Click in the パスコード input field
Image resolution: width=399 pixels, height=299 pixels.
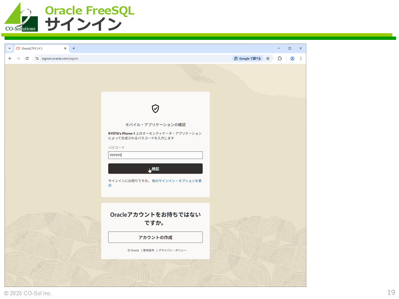coord(155,155)
